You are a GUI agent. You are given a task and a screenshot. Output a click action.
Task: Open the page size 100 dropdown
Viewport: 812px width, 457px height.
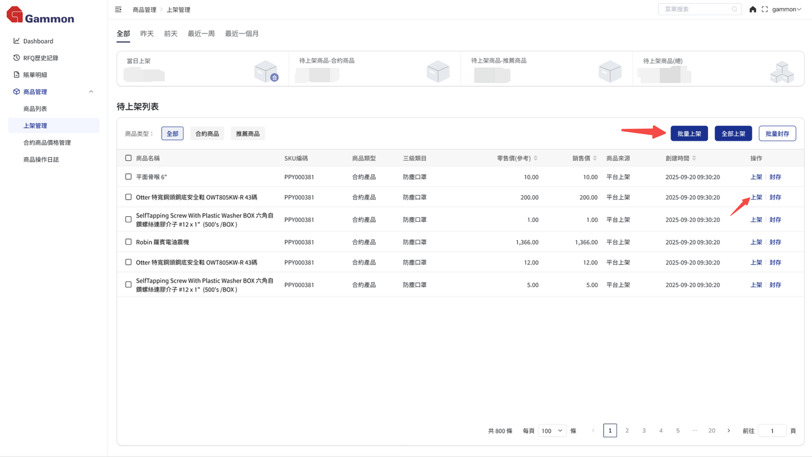coord(551,431)
